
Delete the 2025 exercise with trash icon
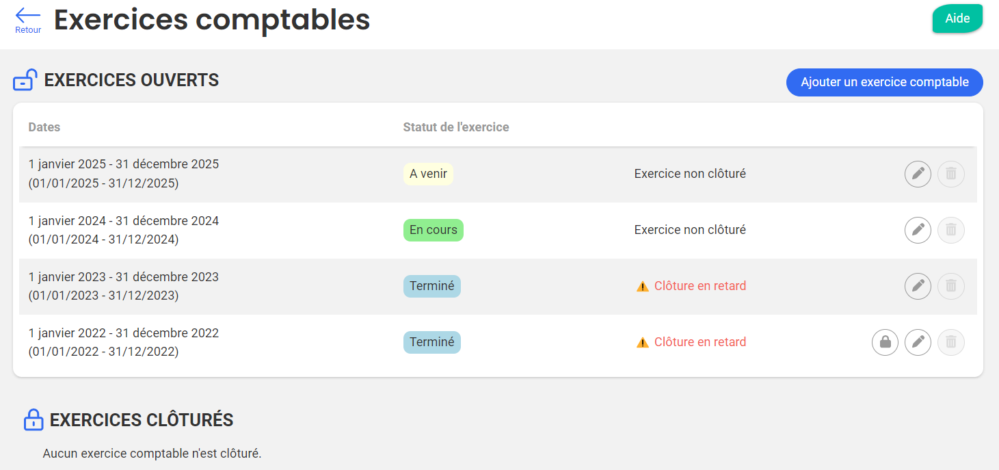pyautogui.click(x=950, y=174)
